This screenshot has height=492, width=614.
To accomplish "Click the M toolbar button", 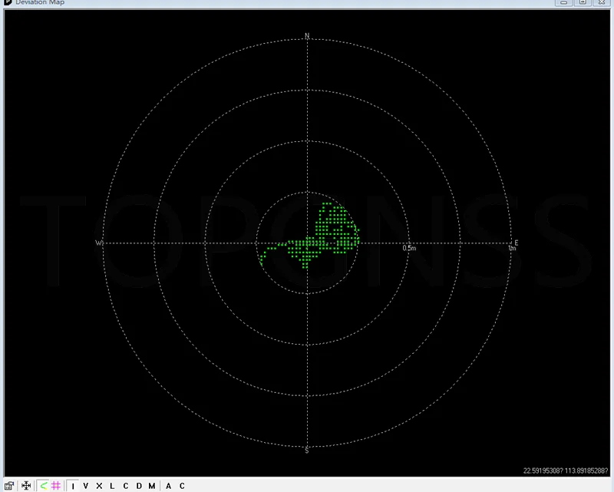I will click(152, 486).
